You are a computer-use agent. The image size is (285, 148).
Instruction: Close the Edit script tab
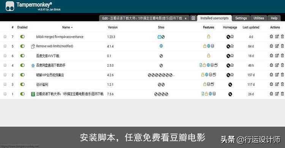tap(185, 18)
